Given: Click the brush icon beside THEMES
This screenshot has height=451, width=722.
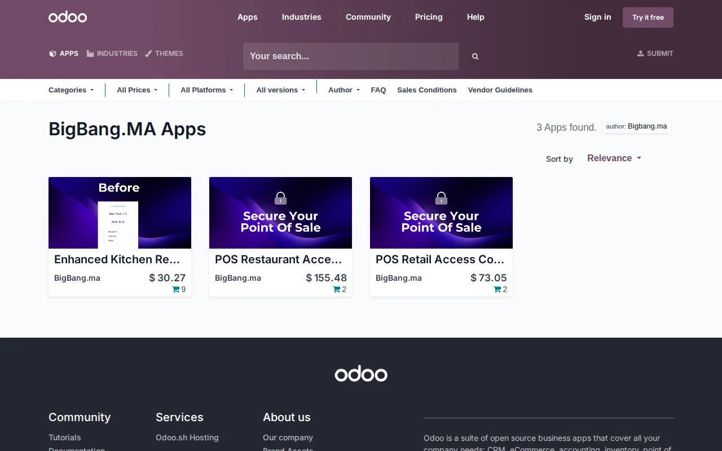Looking at the screenshot, I should coord(148,54).
